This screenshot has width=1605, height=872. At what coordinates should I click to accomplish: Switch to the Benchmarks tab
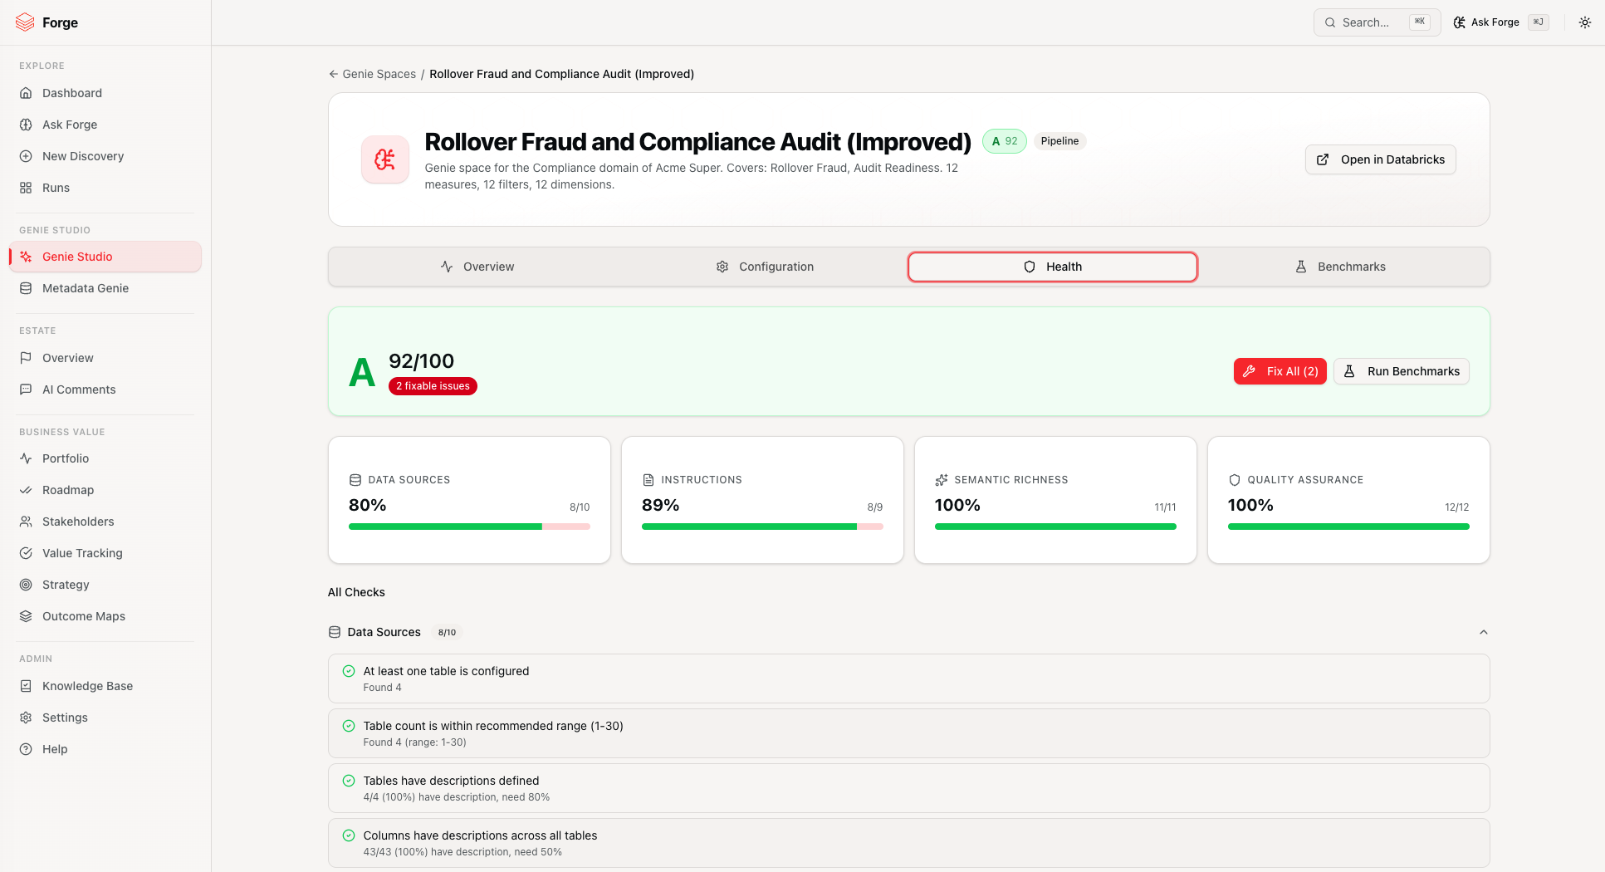pos(1341,267)
